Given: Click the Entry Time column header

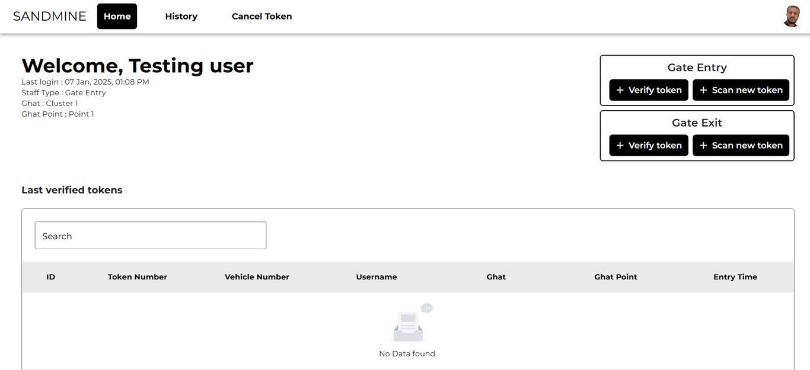Looking at the screenshot, I should (x=735, y=277).
